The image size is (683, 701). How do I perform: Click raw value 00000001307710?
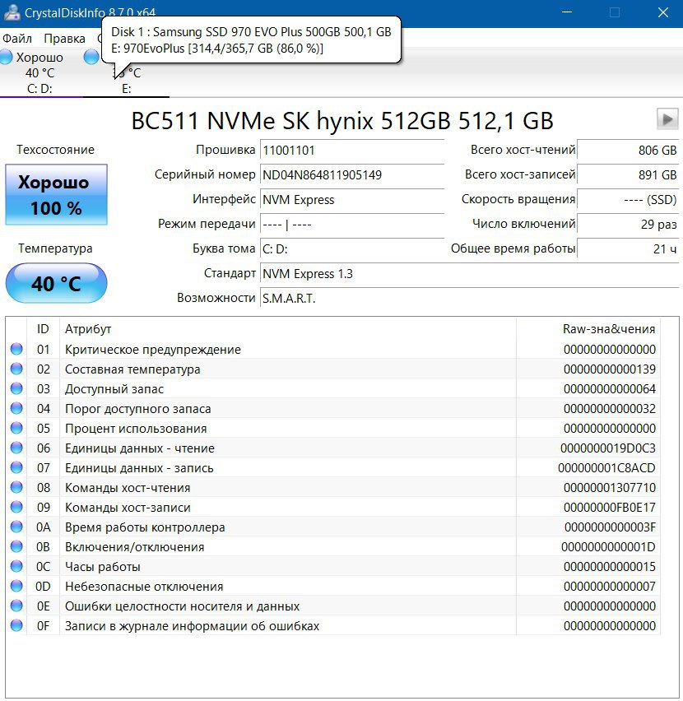pyautogui.click(x=609, y=488)
